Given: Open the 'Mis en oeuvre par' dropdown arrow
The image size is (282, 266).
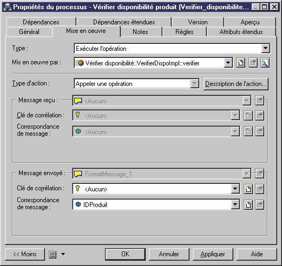Looking at the screenshot, I should tap(228, 63).
